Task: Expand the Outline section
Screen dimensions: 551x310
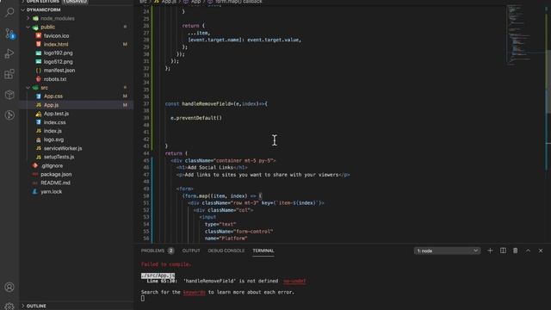Action: coord(36,306)
